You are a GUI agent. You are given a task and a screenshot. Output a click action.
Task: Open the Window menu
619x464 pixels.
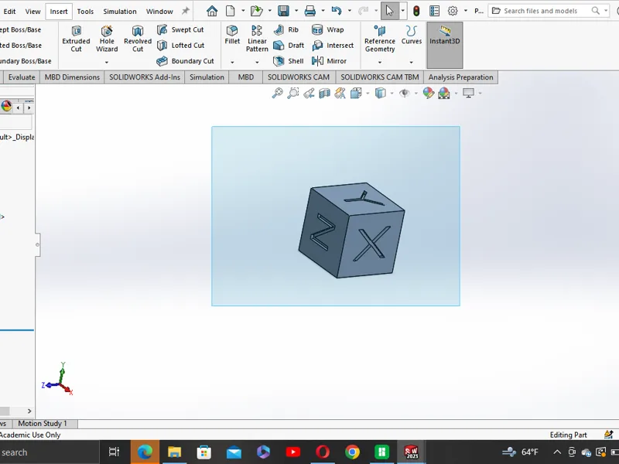[159, 12]
